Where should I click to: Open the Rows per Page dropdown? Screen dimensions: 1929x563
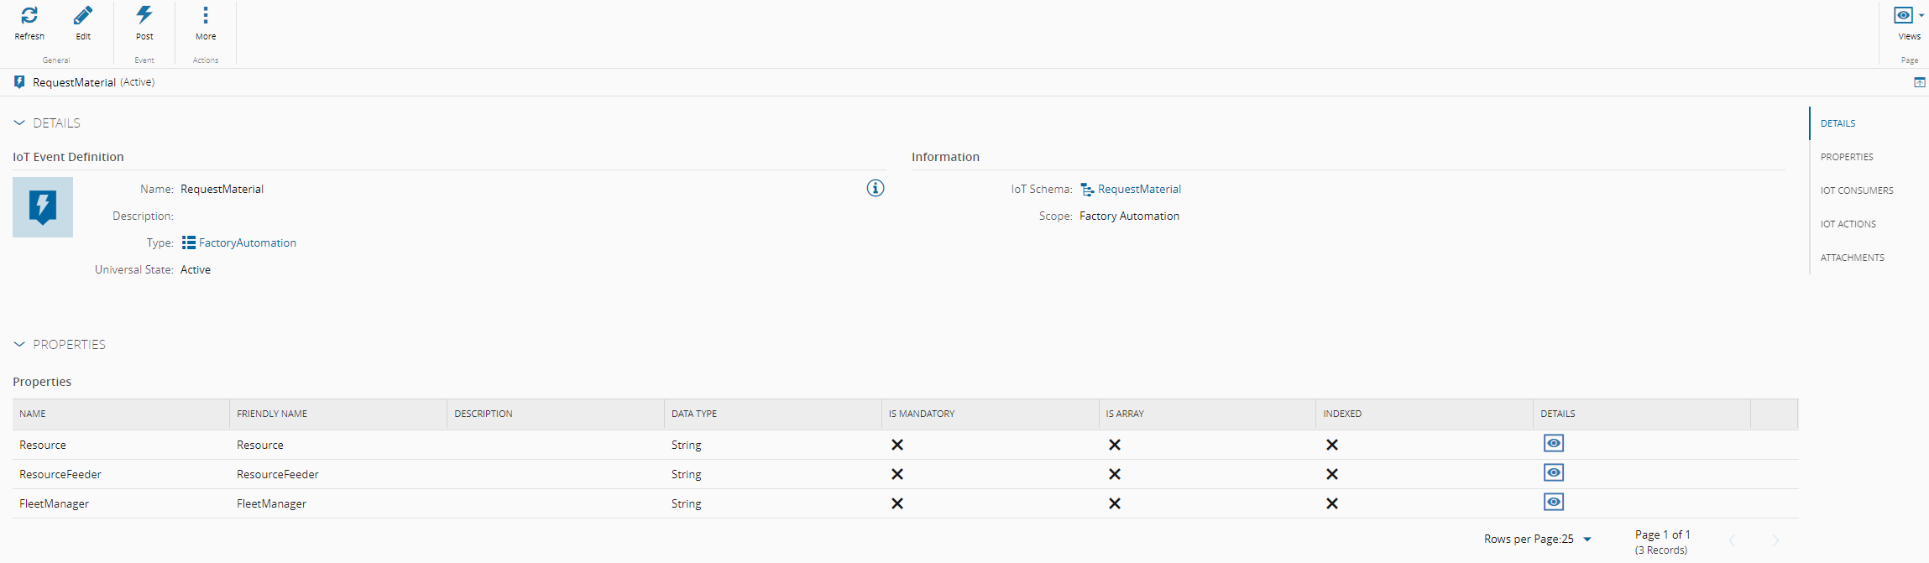(1587, 540)
